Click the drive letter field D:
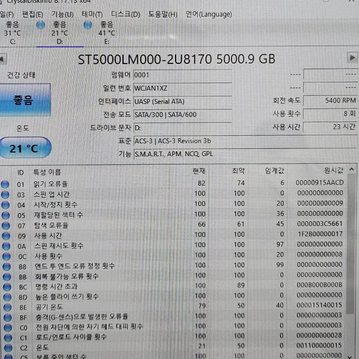359x359 pixels. (182, 128)
